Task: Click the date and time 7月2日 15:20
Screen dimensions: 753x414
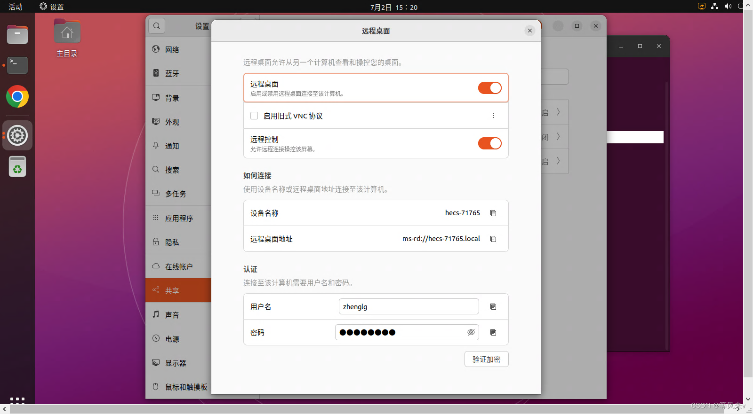Action: pyautogui.click(x=394, y=7)
